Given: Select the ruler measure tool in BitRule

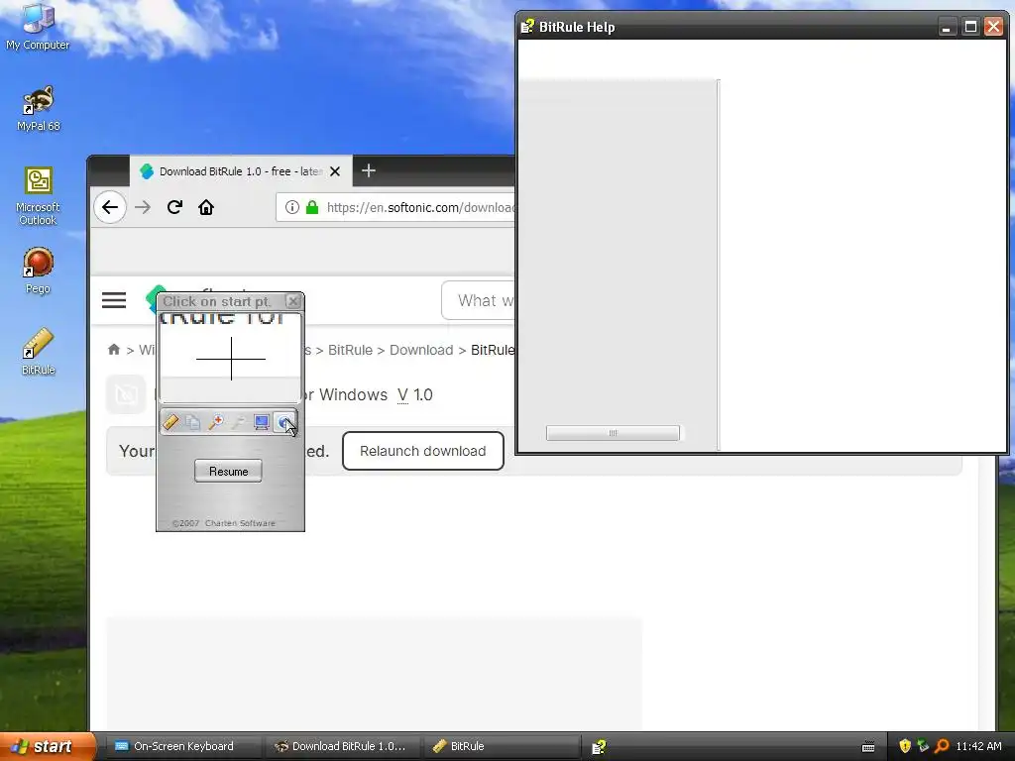Looking at the screenshot, I should tap(170, 422).
